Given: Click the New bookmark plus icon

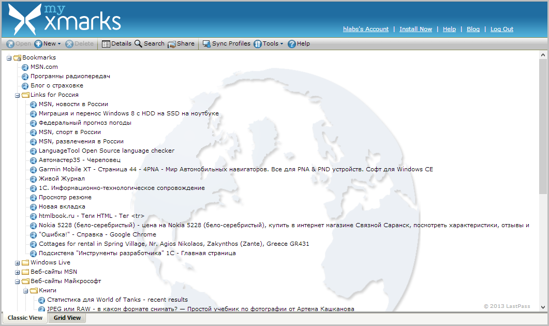Looking at the screenshot, I should [38, 44].
